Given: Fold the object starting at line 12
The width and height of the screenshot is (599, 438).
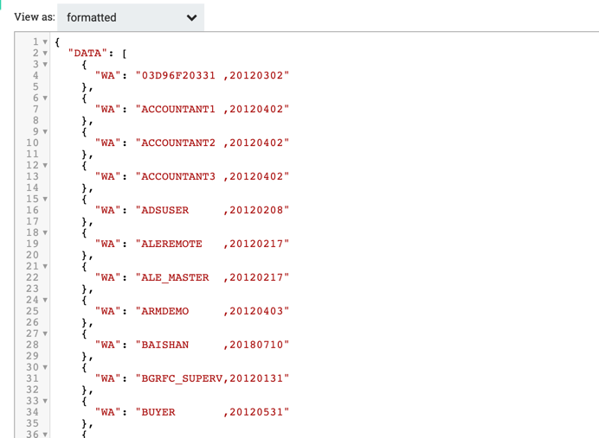Looking at the screenshot, I should tap(45, 166).
